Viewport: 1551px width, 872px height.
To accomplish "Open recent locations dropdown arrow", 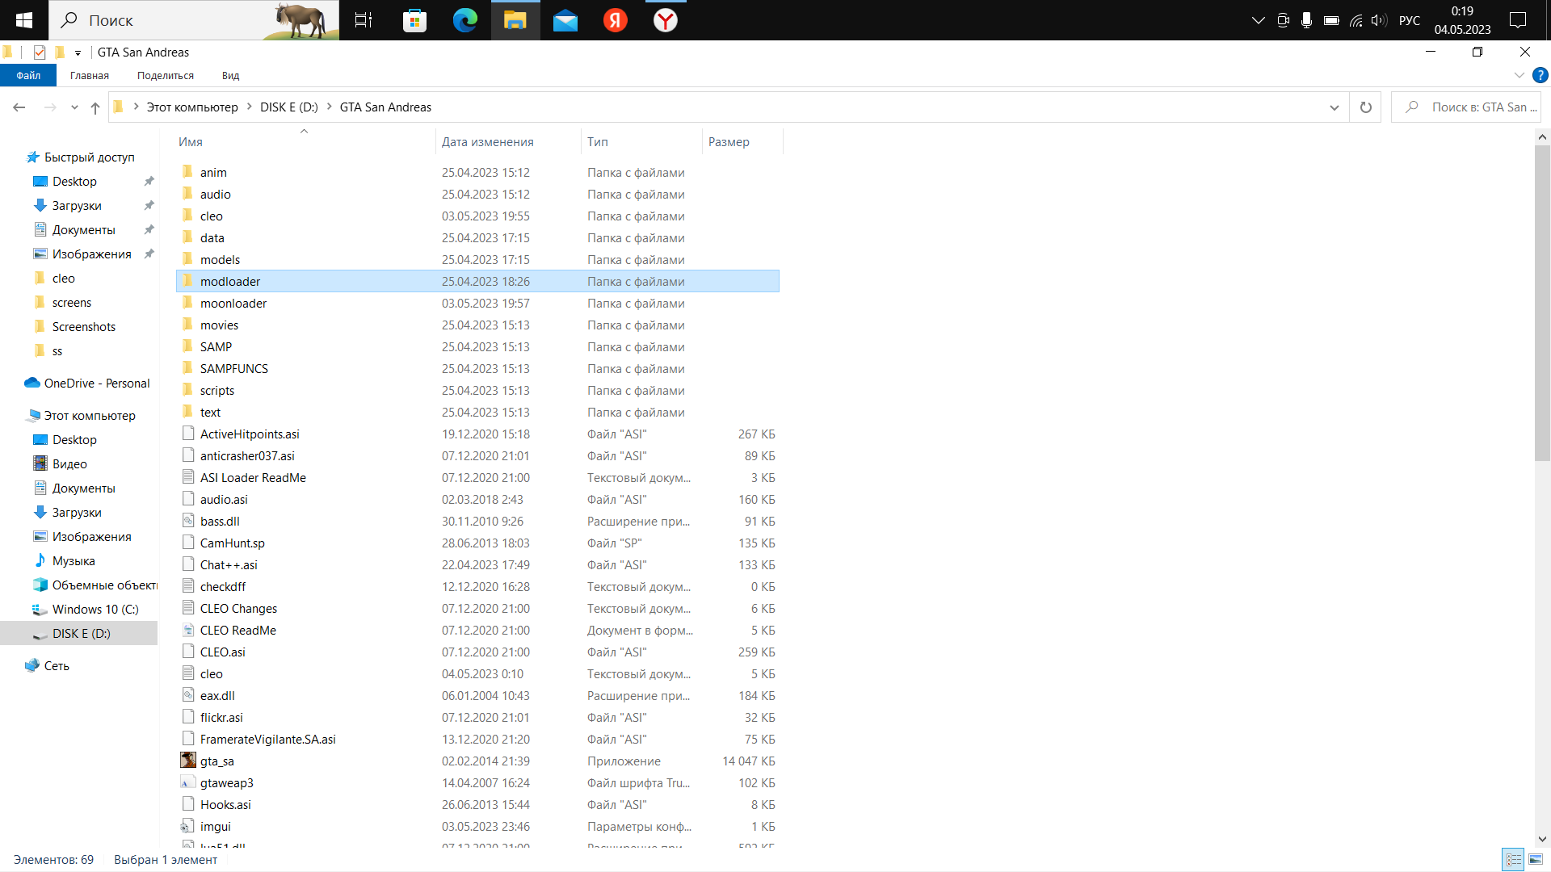I will (74, 107).
